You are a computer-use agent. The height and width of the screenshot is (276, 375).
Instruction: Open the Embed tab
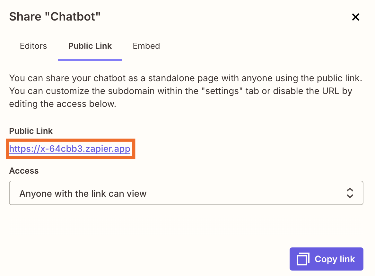tap(146, 46)
